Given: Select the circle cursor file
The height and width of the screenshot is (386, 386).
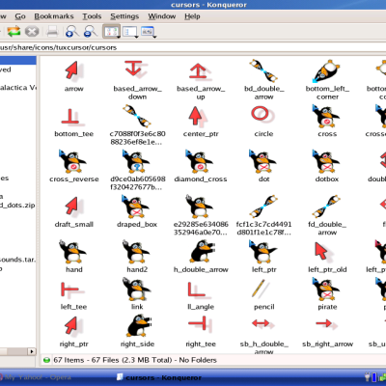Looking at the screenshot, I should [x=263, y=122].
